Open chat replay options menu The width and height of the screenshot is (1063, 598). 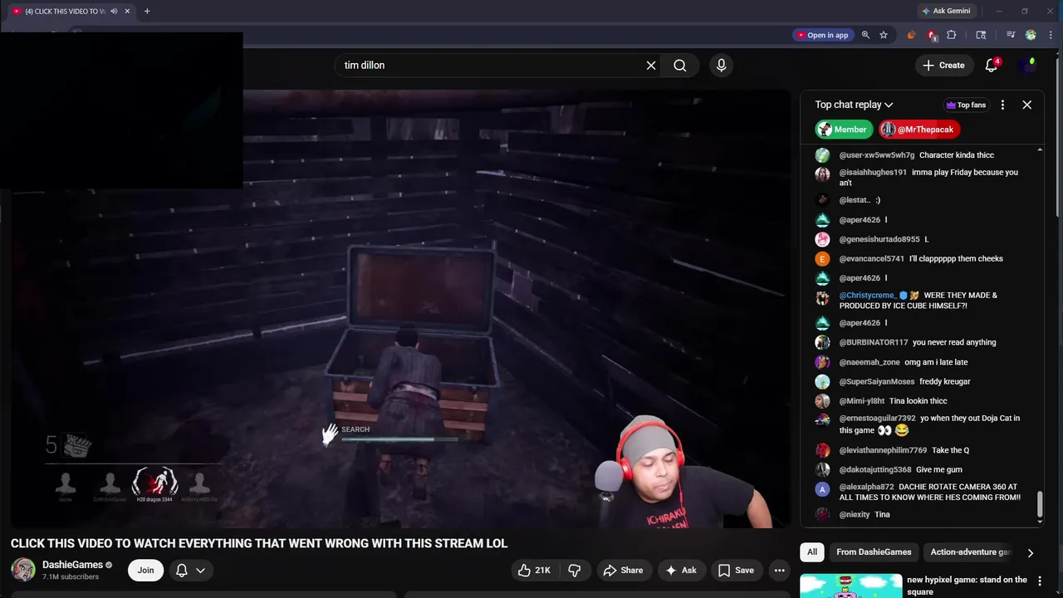[x=1002, y=105]
